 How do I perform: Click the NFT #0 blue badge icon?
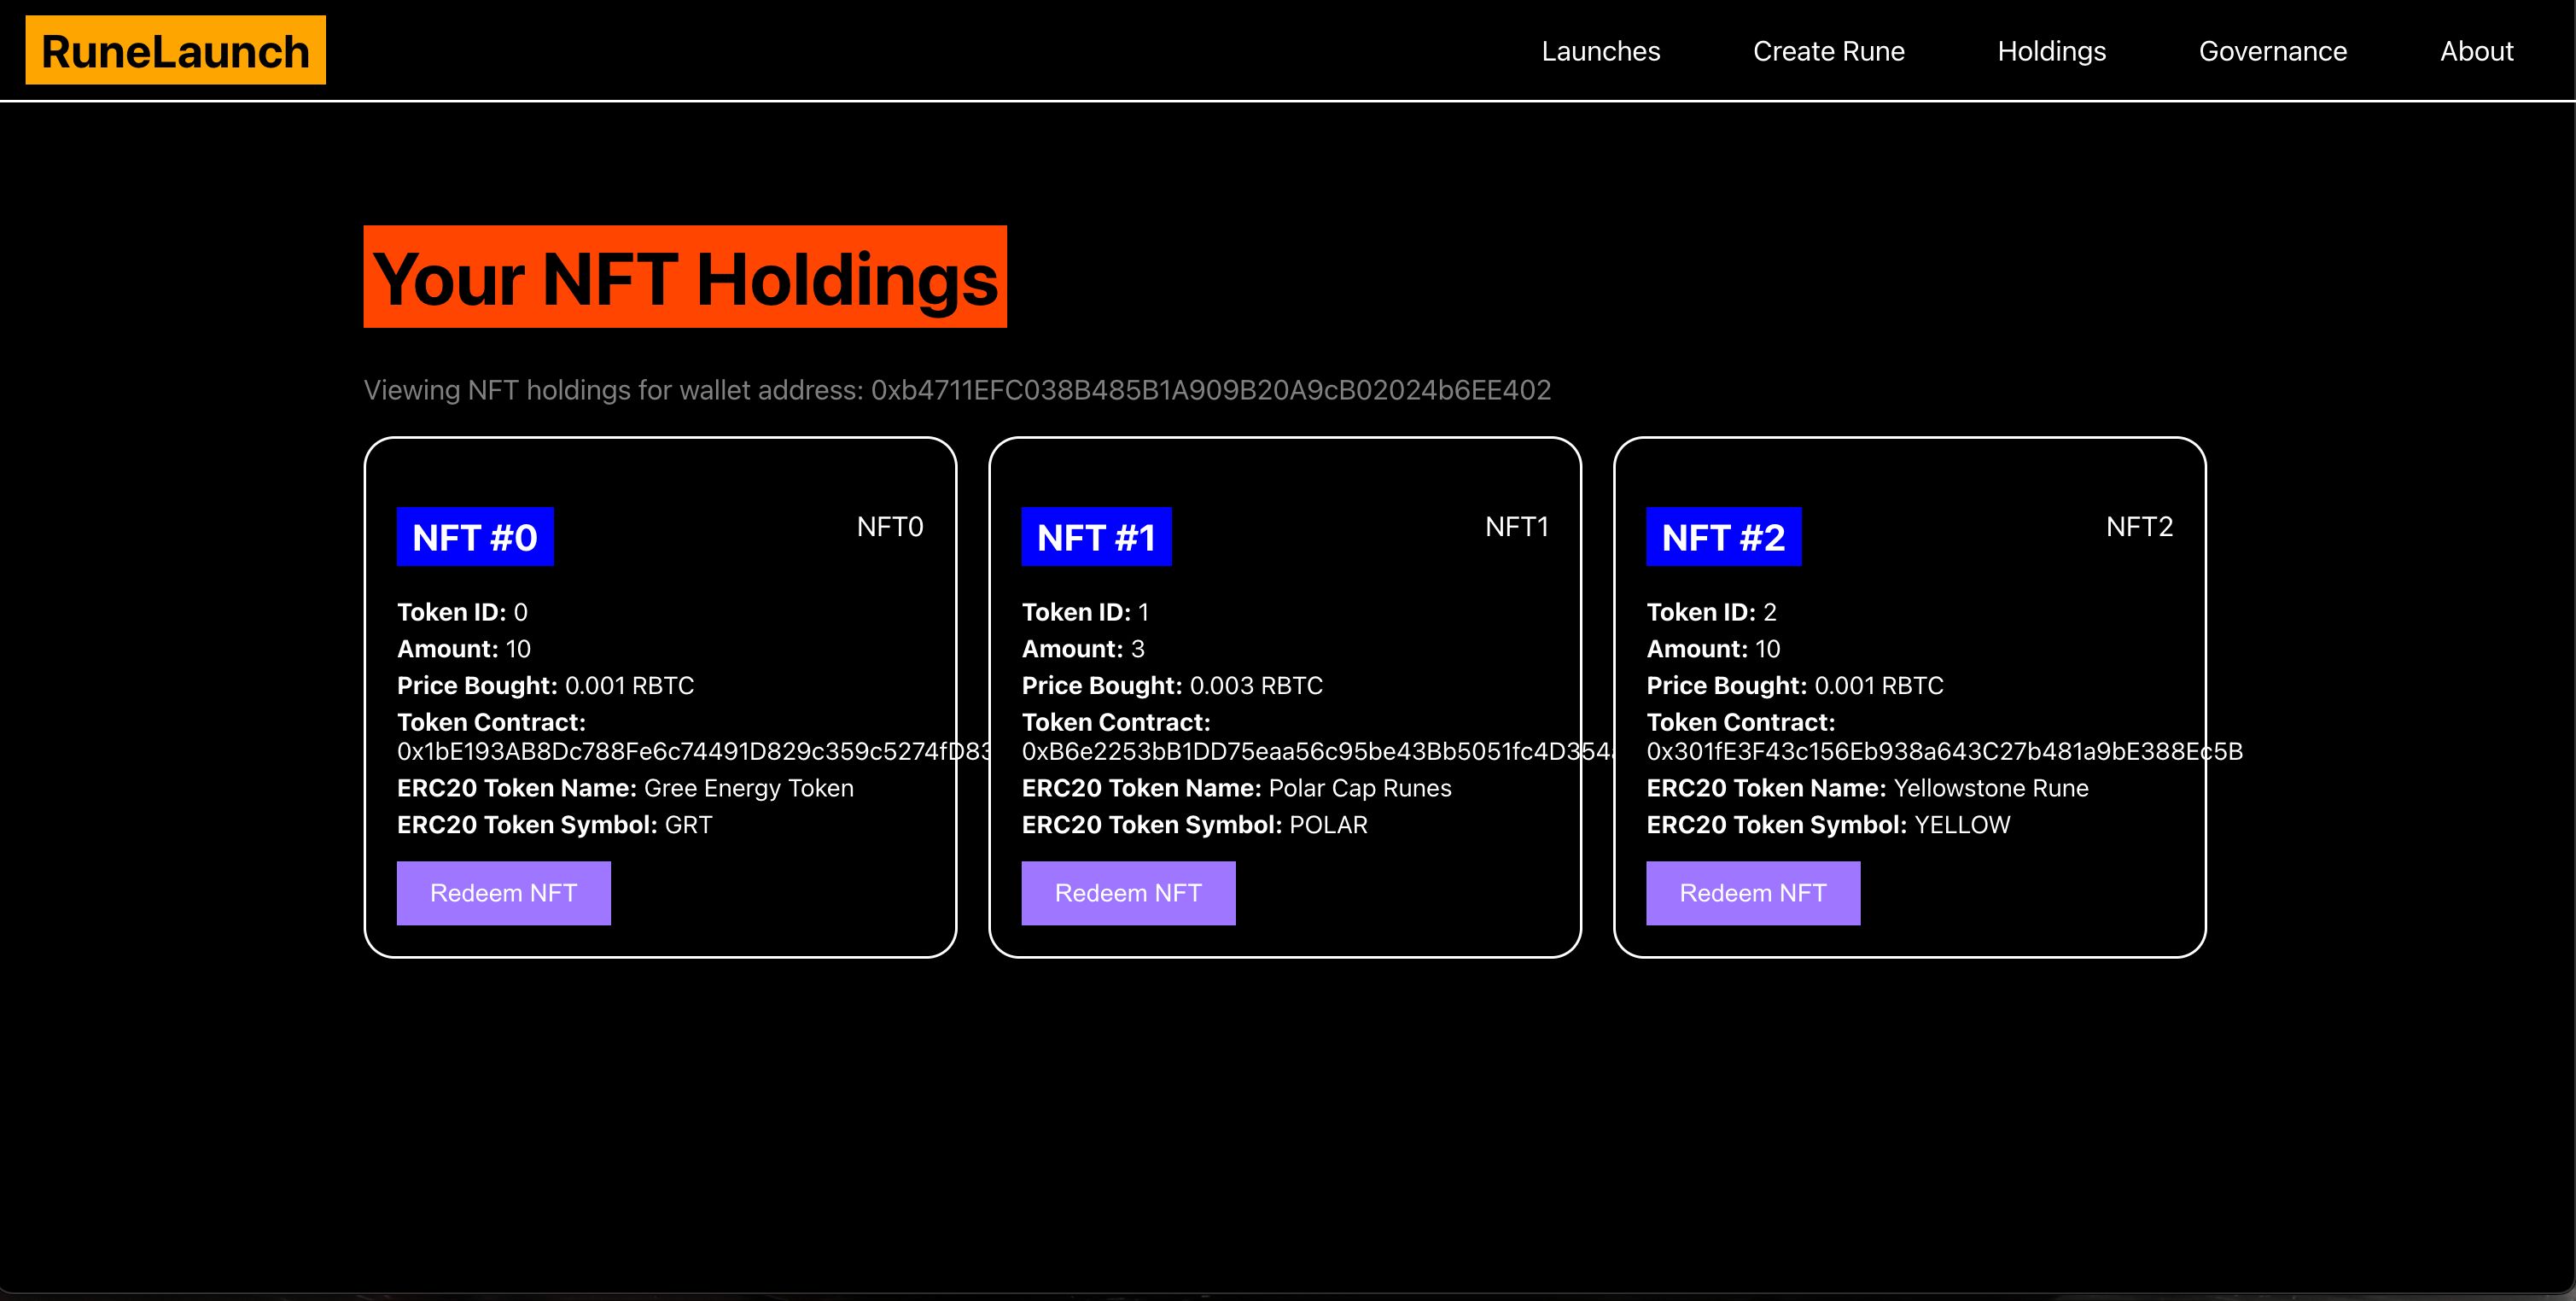click(x=476, y=538)
